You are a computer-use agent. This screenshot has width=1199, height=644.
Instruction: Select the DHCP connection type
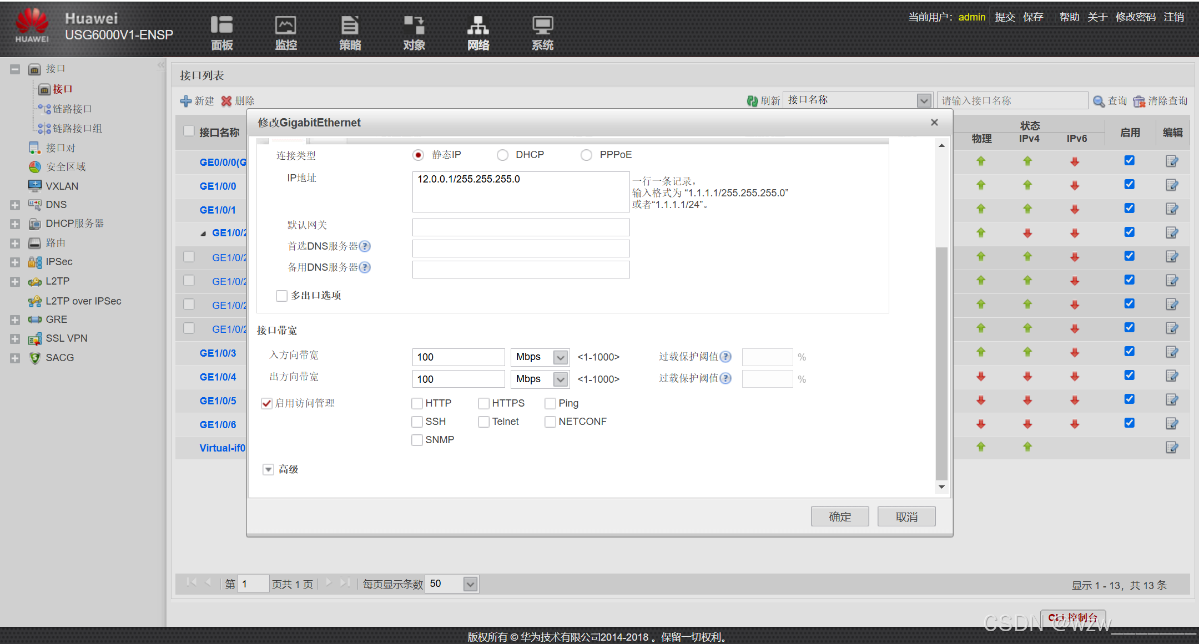[x=503, y=155]
